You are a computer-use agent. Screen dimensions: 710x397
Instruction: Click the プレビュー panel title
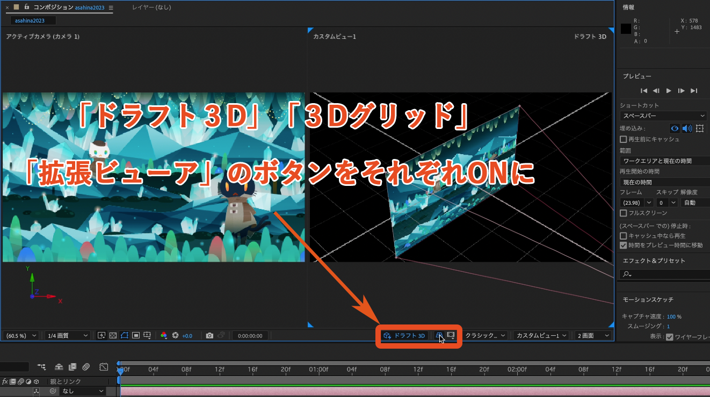[637, 76]
